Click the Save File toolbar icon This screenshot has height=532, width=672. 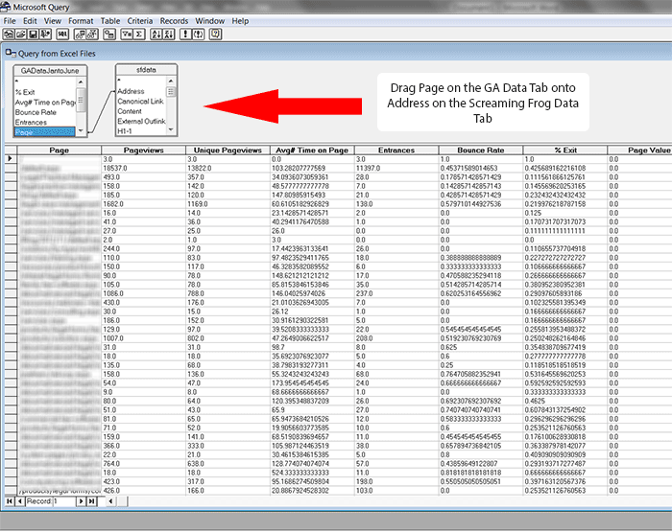click(34, 34)
